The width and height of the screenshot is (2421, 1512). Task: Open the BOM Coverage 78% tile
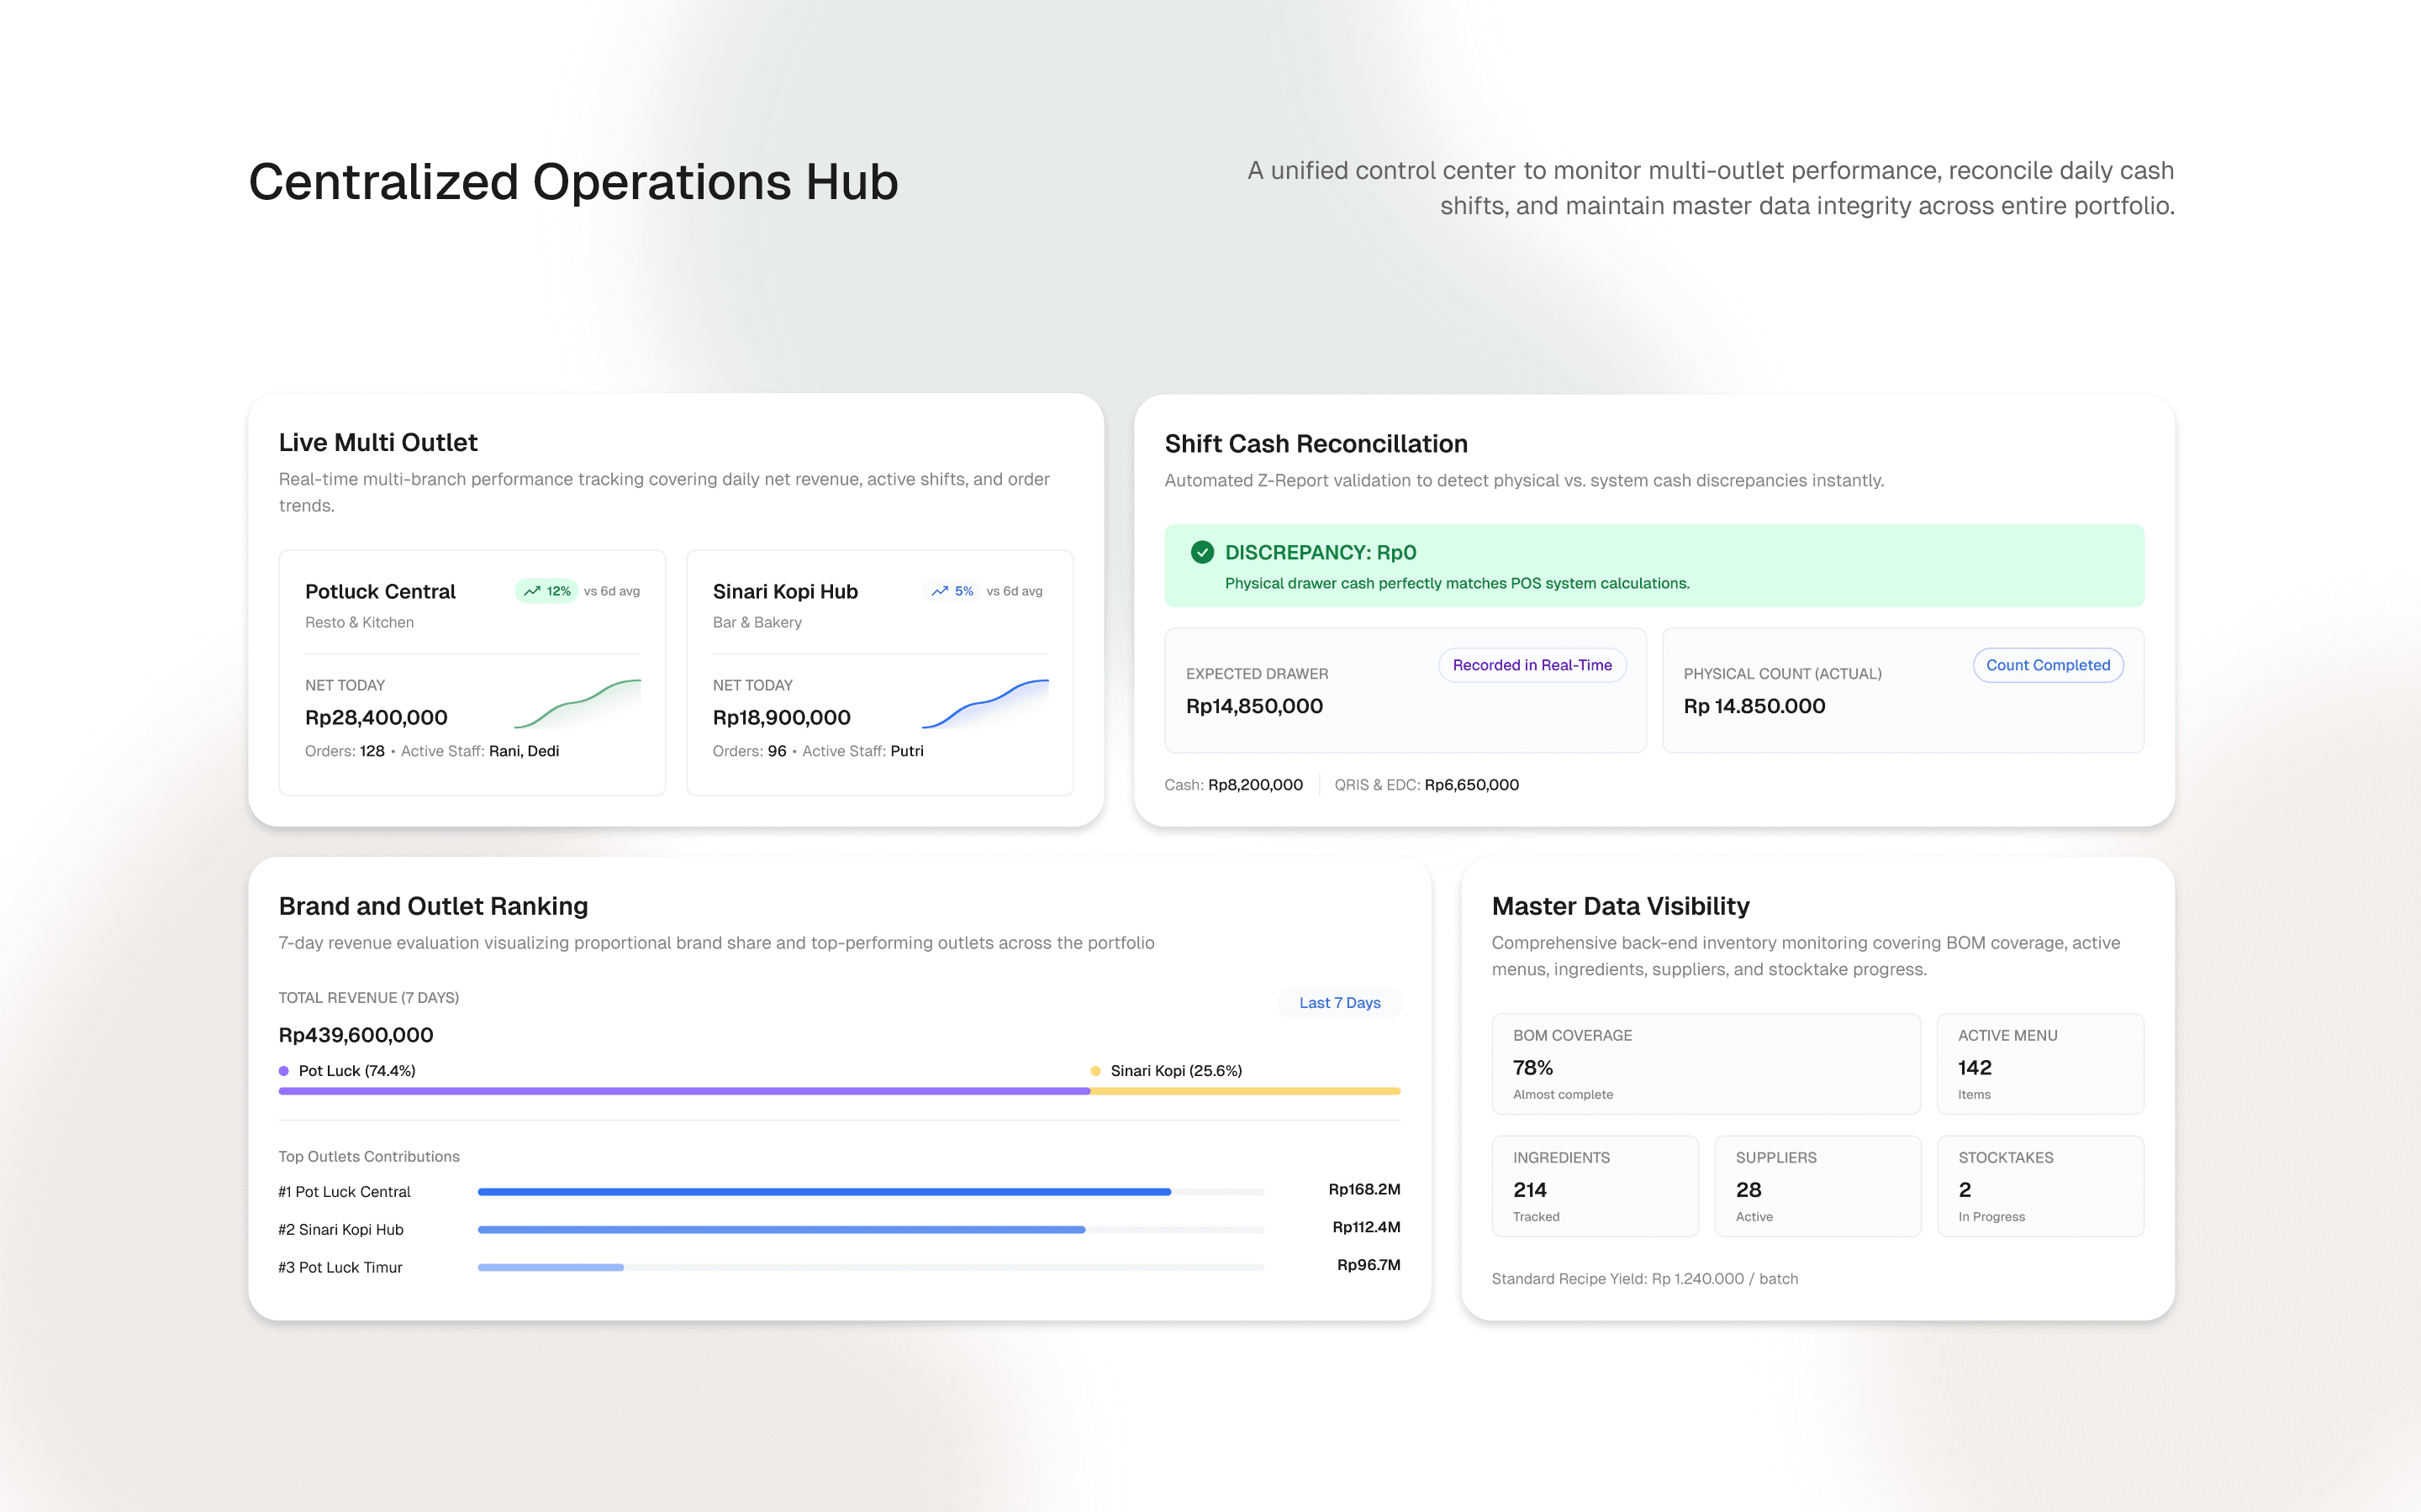[1706, 1064]
